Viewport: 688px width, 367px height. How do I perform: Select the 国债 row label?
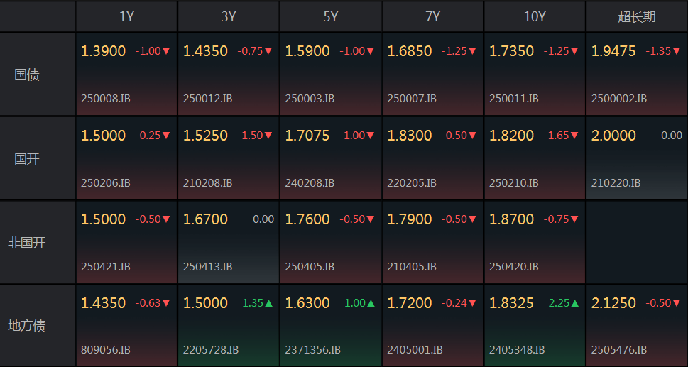(x=27, y=75)
